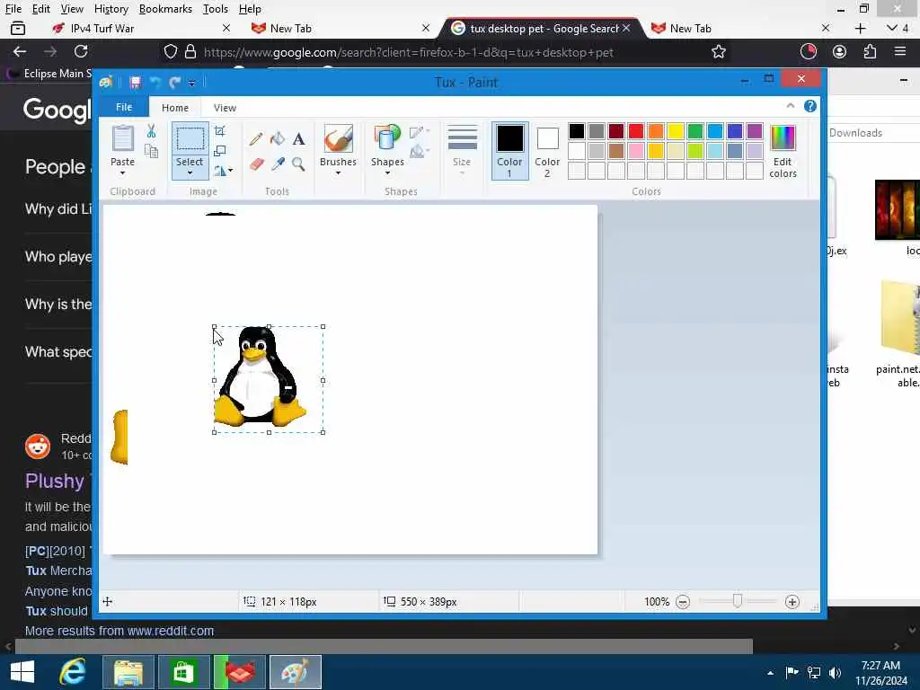Open Internet Explorer from the taskbar
920x690 pixels.
[x=73, y=672]
